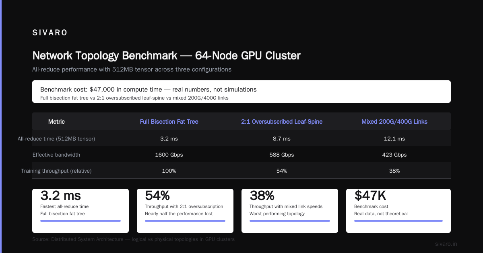Click the 12.1 ms all-reduce time cell
483x253 pixels.
[394, 139]
